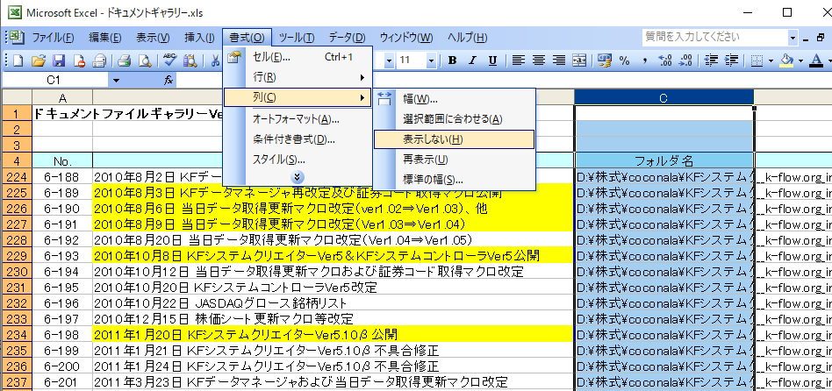The image size is (832, 391).
Task: Click the fx insert function icon
Action: click(x=169, y=80)
